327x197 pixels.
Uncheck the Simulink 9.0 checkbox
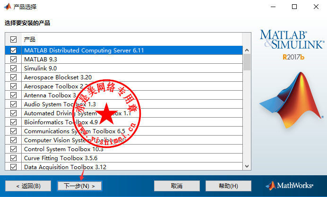(13, 68)
